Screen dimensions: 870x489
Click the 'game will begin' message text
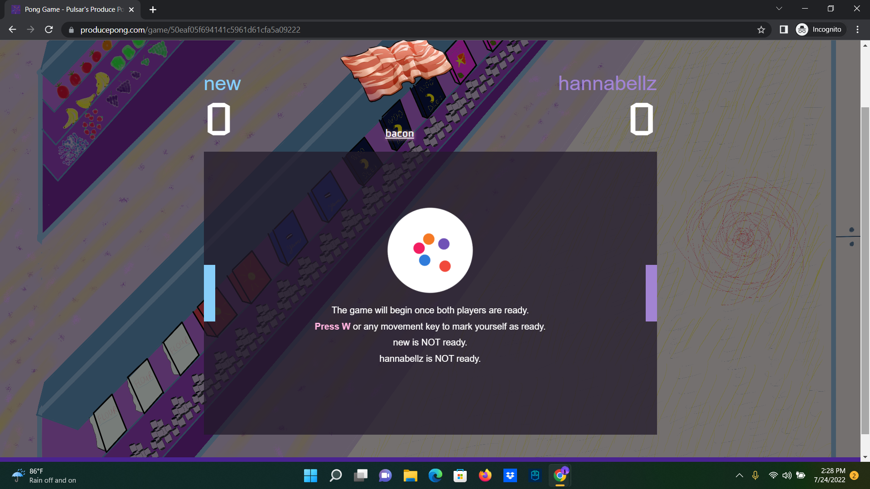point(430,310)
